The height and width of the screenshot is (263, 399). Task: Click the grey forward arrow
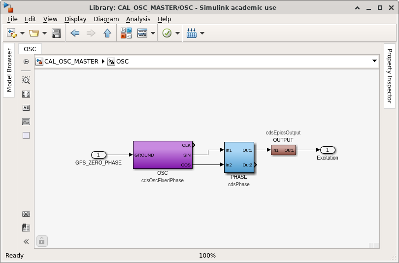pyautogui.click(x=91, y=33)
